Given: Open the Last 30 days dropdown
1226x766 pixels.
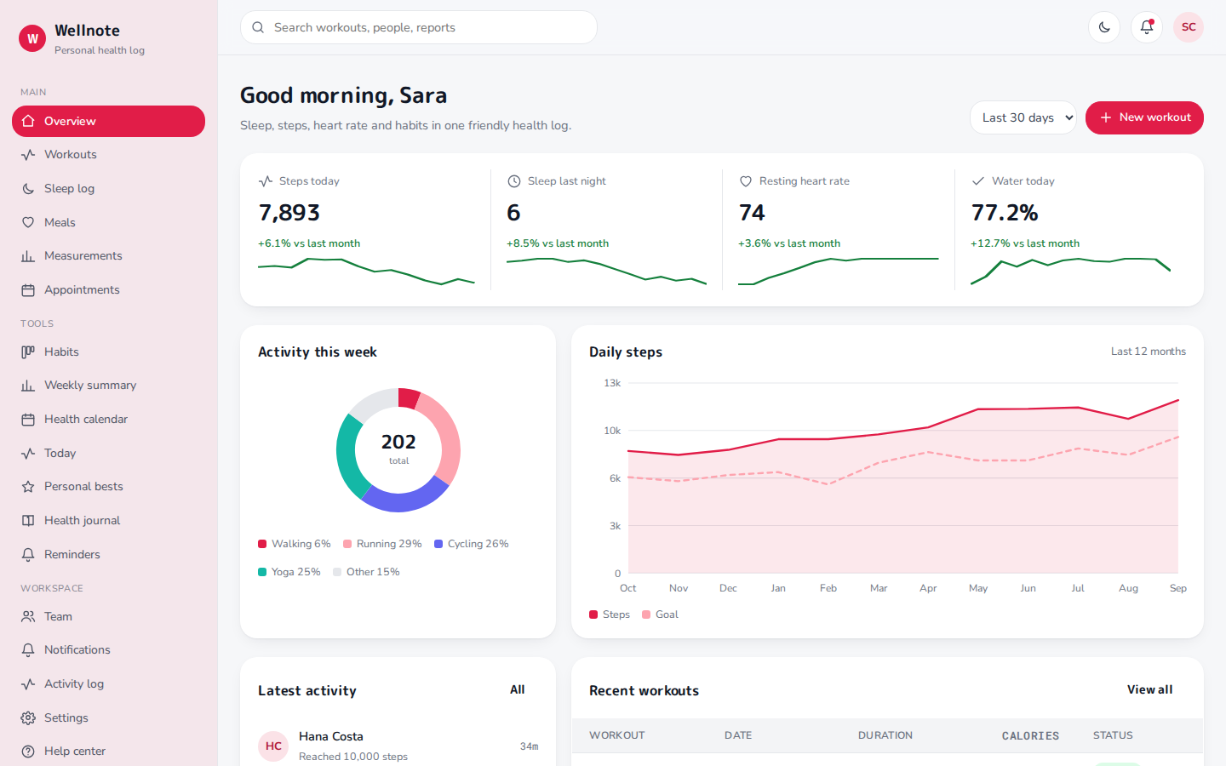Looking at the screenshot, I should pyautogui.click(x=1023, y=117).
